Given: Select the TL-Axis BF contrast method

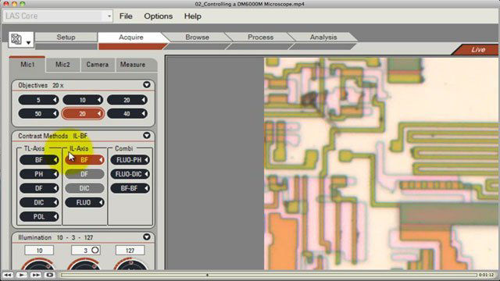Looking at the screenshot, I should (39, 160).
